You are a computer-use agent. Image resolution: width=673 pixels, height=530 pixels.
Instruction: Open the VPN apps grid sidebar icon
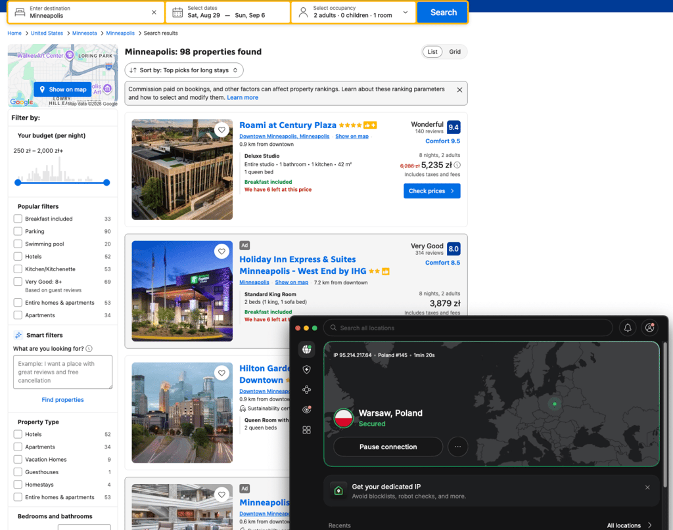coord(306,430)
